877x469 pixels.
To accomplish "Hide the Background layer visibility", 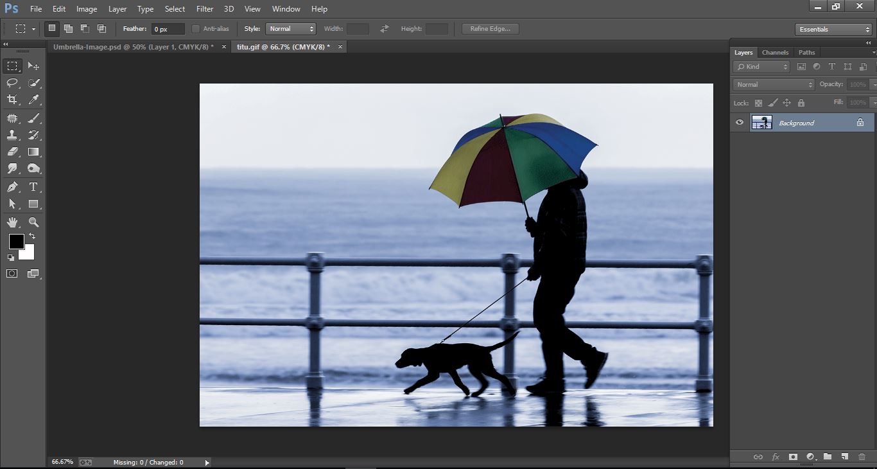I will [740, 122].
